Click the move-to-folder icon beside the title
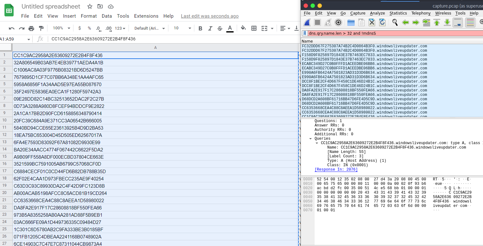Viewport: 483px width, 246px height. (100, 6)
